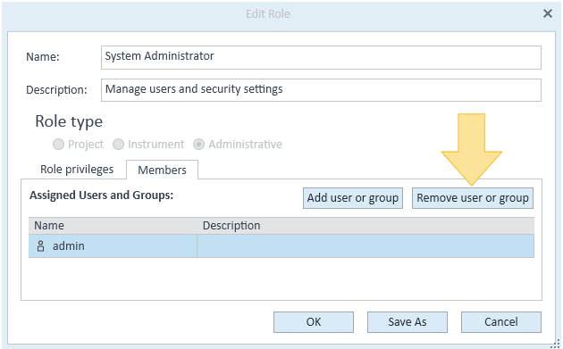Viewport: 563px width, 349px height.
Task: Select the Project role type radio button
Action: [x=58, y=145]
